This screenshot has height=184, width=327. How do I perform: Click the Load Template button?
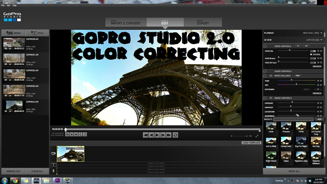[251, 143]
